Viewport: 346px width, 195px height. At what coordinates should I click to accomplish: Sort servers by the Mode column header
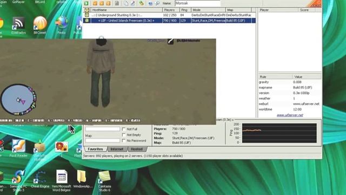click(x=208, y=10)
